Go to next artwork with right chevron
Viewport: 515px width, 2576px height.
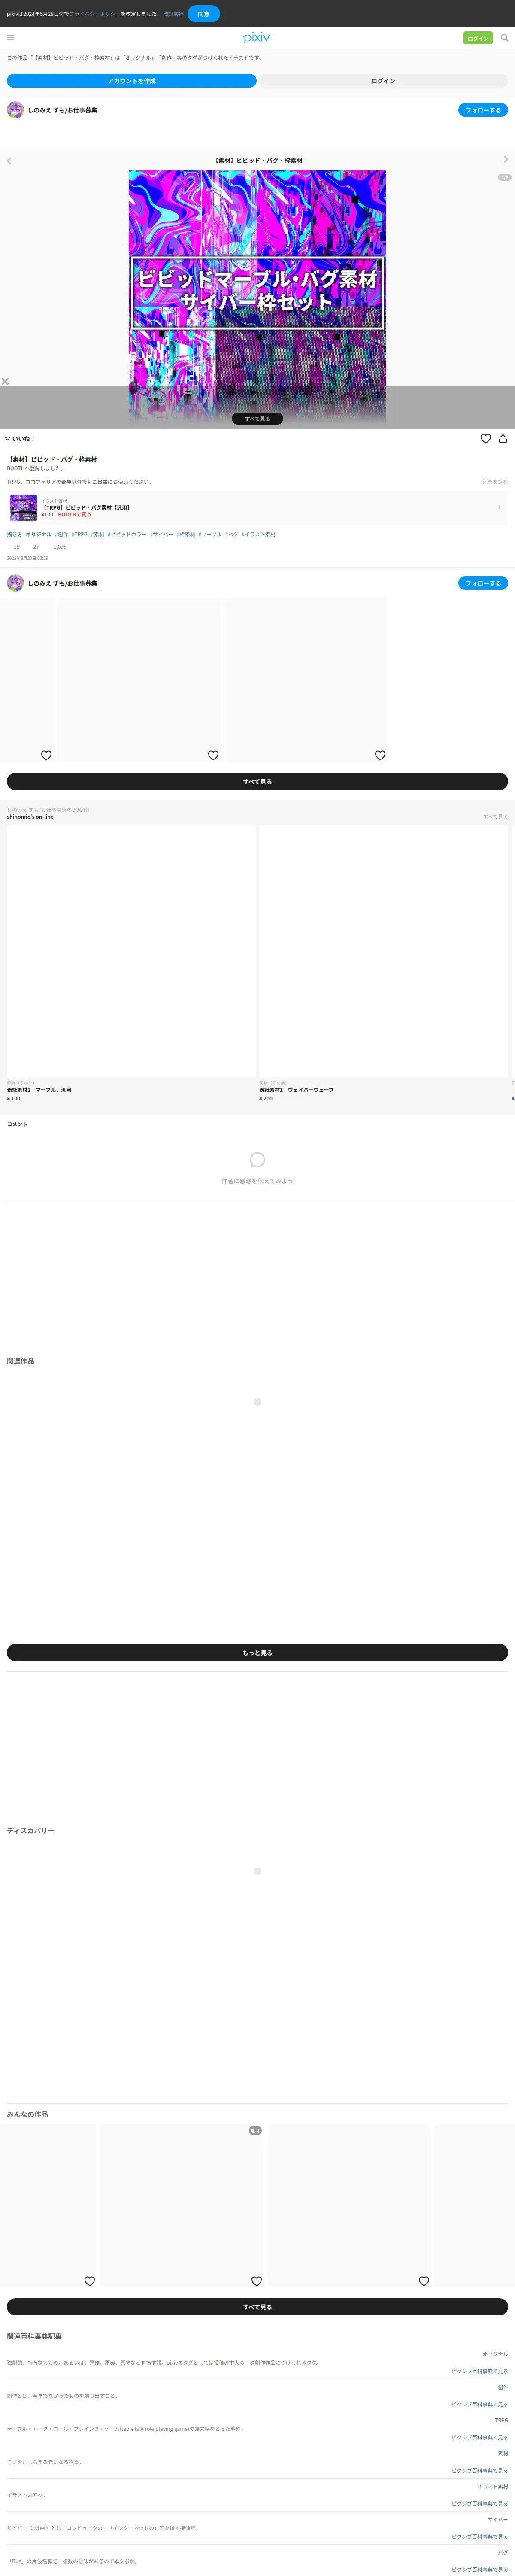click(x=506, y=159)
